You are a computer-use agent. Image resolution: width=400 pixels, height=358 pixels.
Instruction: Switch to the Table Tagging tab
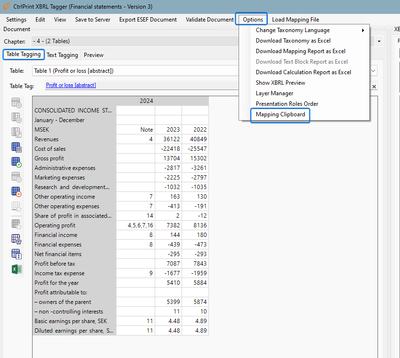coord(23,54)
